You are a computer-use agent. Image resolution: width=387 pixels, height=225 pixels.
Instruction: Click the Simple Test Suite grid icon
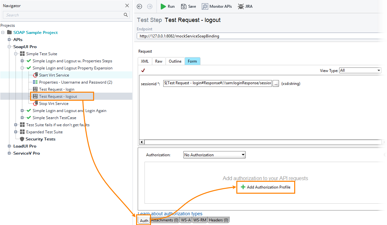pos(22,54)
